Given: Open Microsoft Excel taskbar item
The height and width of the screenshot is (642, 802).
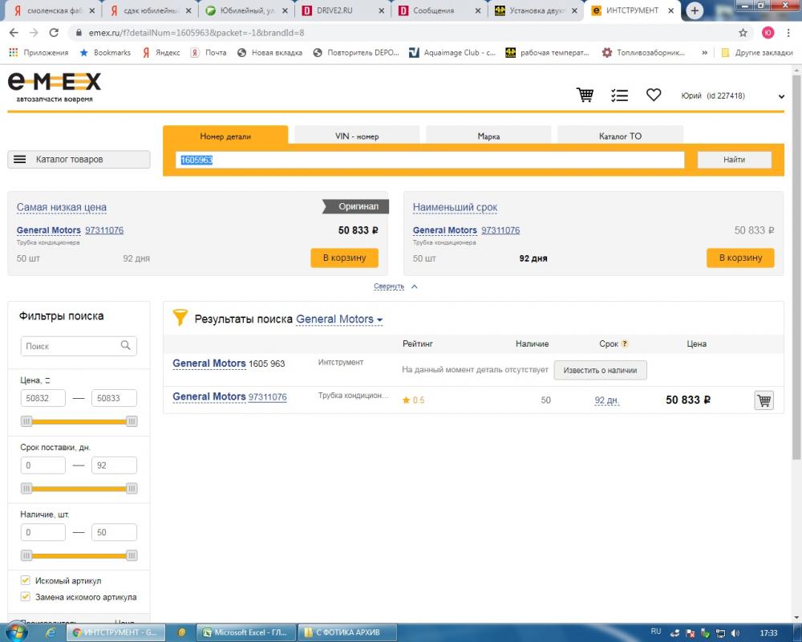Looking at the screenshot, I should (246, 632).
